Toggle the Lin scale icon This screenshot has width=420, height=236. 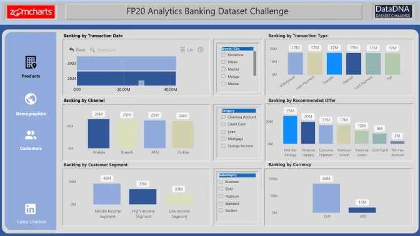[x=182, y=50]
